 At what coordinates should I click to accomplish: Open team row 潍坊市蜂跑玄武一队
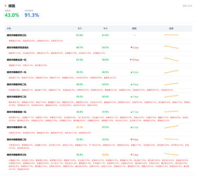click(x=17, y=60)
